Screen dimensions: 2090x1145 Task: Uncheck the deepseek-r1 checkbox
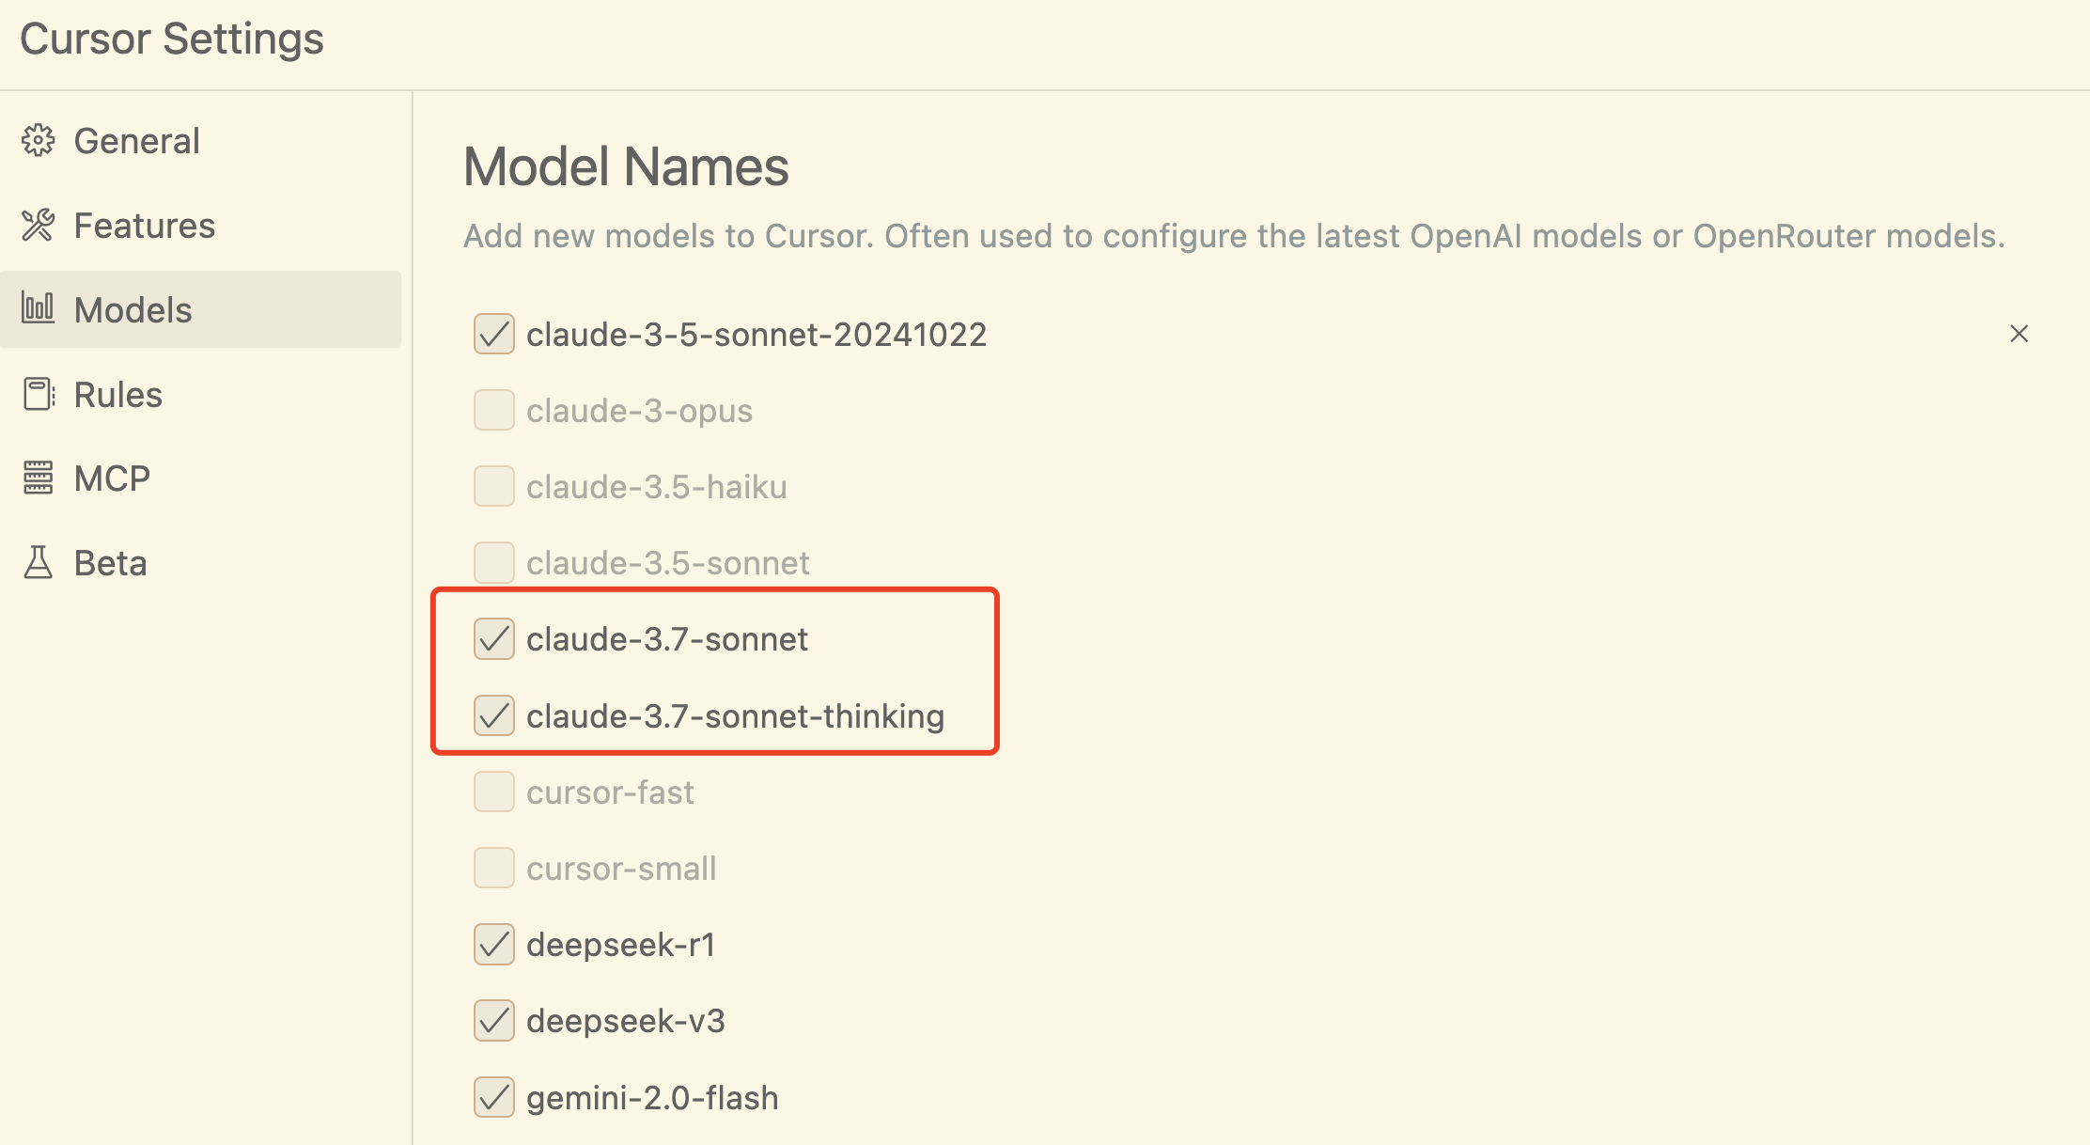click(x=494, y=944)
